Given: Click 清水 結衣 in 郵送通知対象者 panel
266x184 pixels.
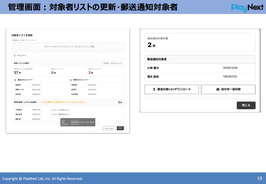Looking at the screenshot, I should click(x=153, y=77).
